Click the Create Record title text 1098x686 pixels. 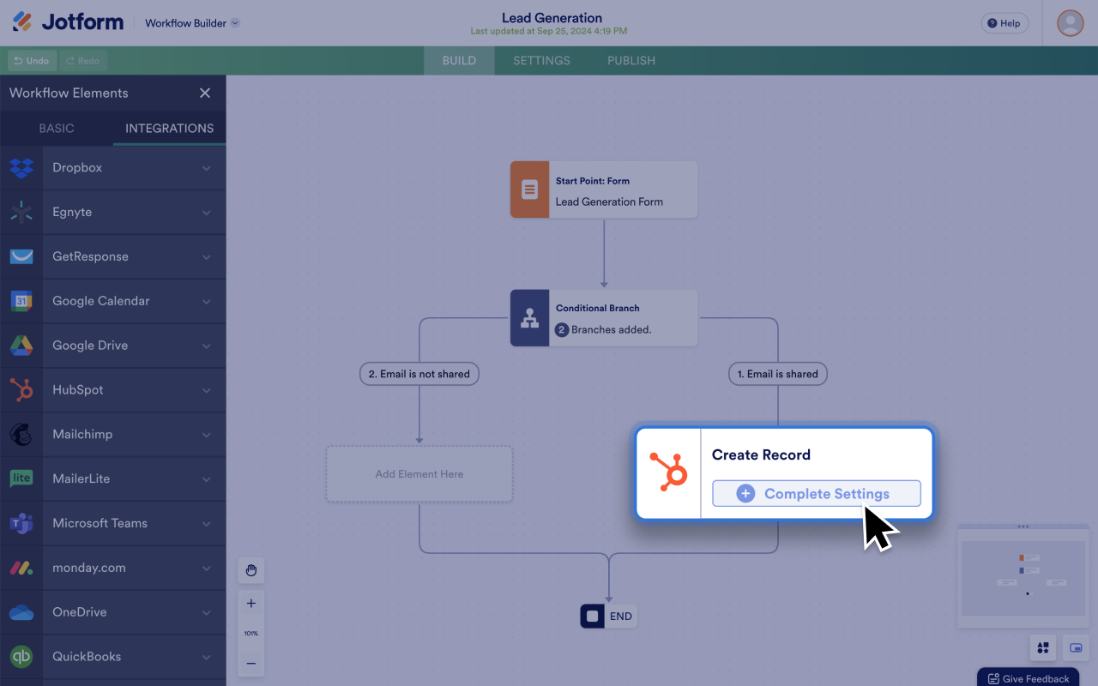click(761, 454)
